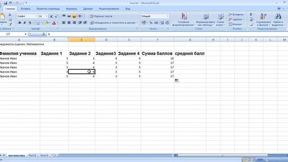Switch to the Рецензирование ribbon tab
Image resolution: width=288 pixels, height=162 pixels.
[109, 9]
